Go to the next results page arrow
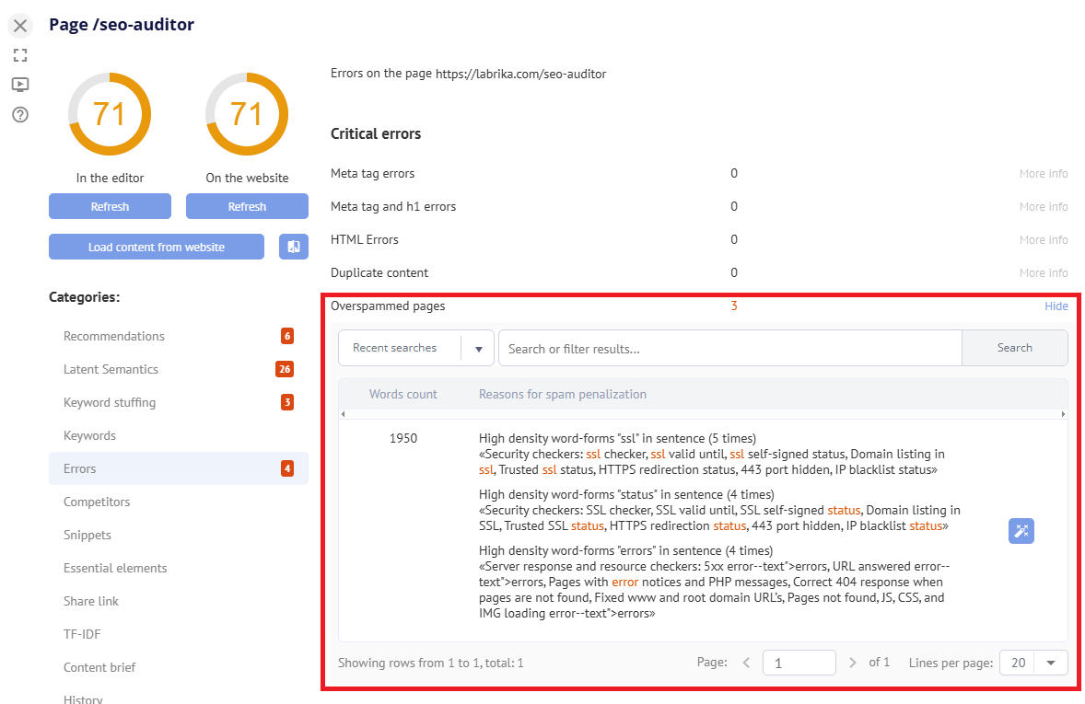Screen dimensions: 1085x704 [853, 663]
